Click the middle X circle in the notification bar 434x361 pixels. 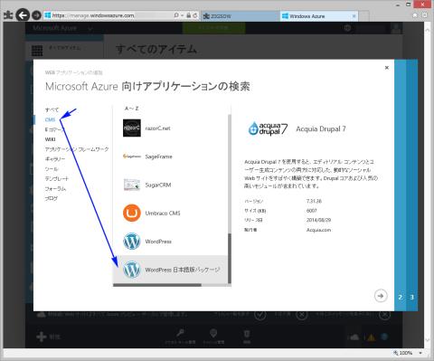click(301, 315)
